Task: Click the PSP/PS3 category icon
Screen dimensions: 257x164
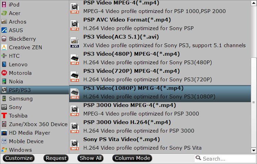Action: pyautogui.click(x=4, y=90)
